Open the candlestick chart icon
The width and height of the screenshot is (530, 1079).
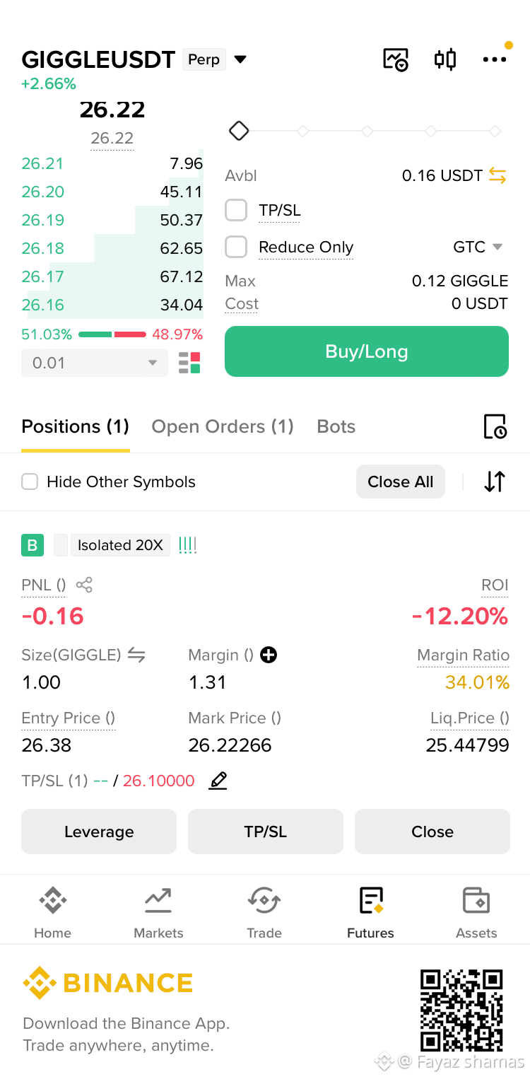coord(445,59)
